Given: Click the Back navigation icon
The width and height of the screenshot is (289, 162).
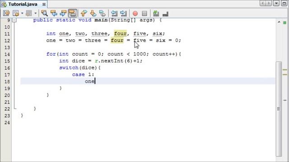Looking at the screenshot, I should point(16,13).
